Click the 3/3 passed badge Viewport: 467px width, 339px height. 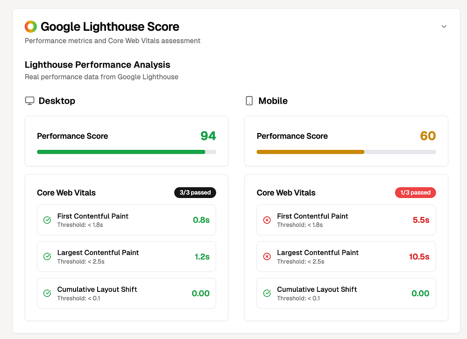(x=195, y=192)
